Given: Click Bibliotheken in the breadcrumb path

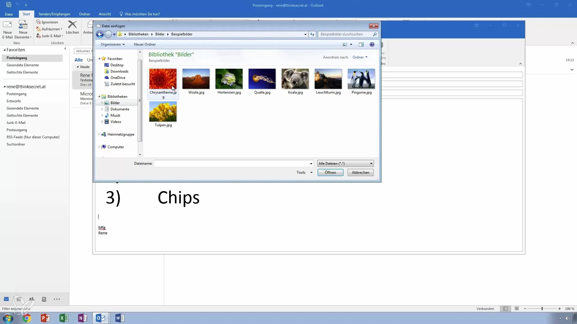Looking at the screenshot, I should click(139, 34).
